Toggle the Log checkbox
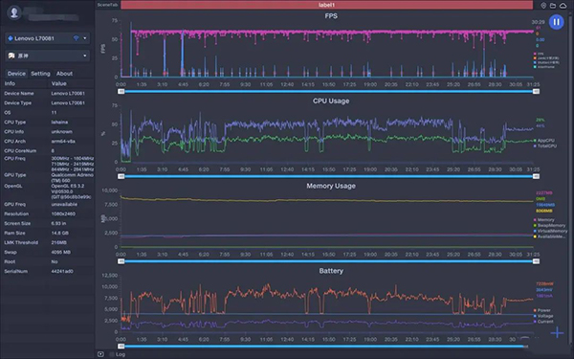574x359 pixels. point(112,354)
